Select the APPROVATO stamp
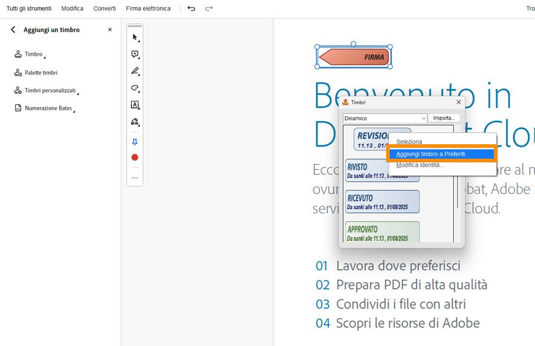Screen dimensions: 535x346 tap(382, 232)
